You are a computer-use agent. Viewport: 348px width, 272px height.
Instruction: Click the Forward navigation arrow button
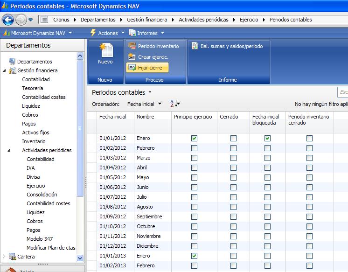21,20
